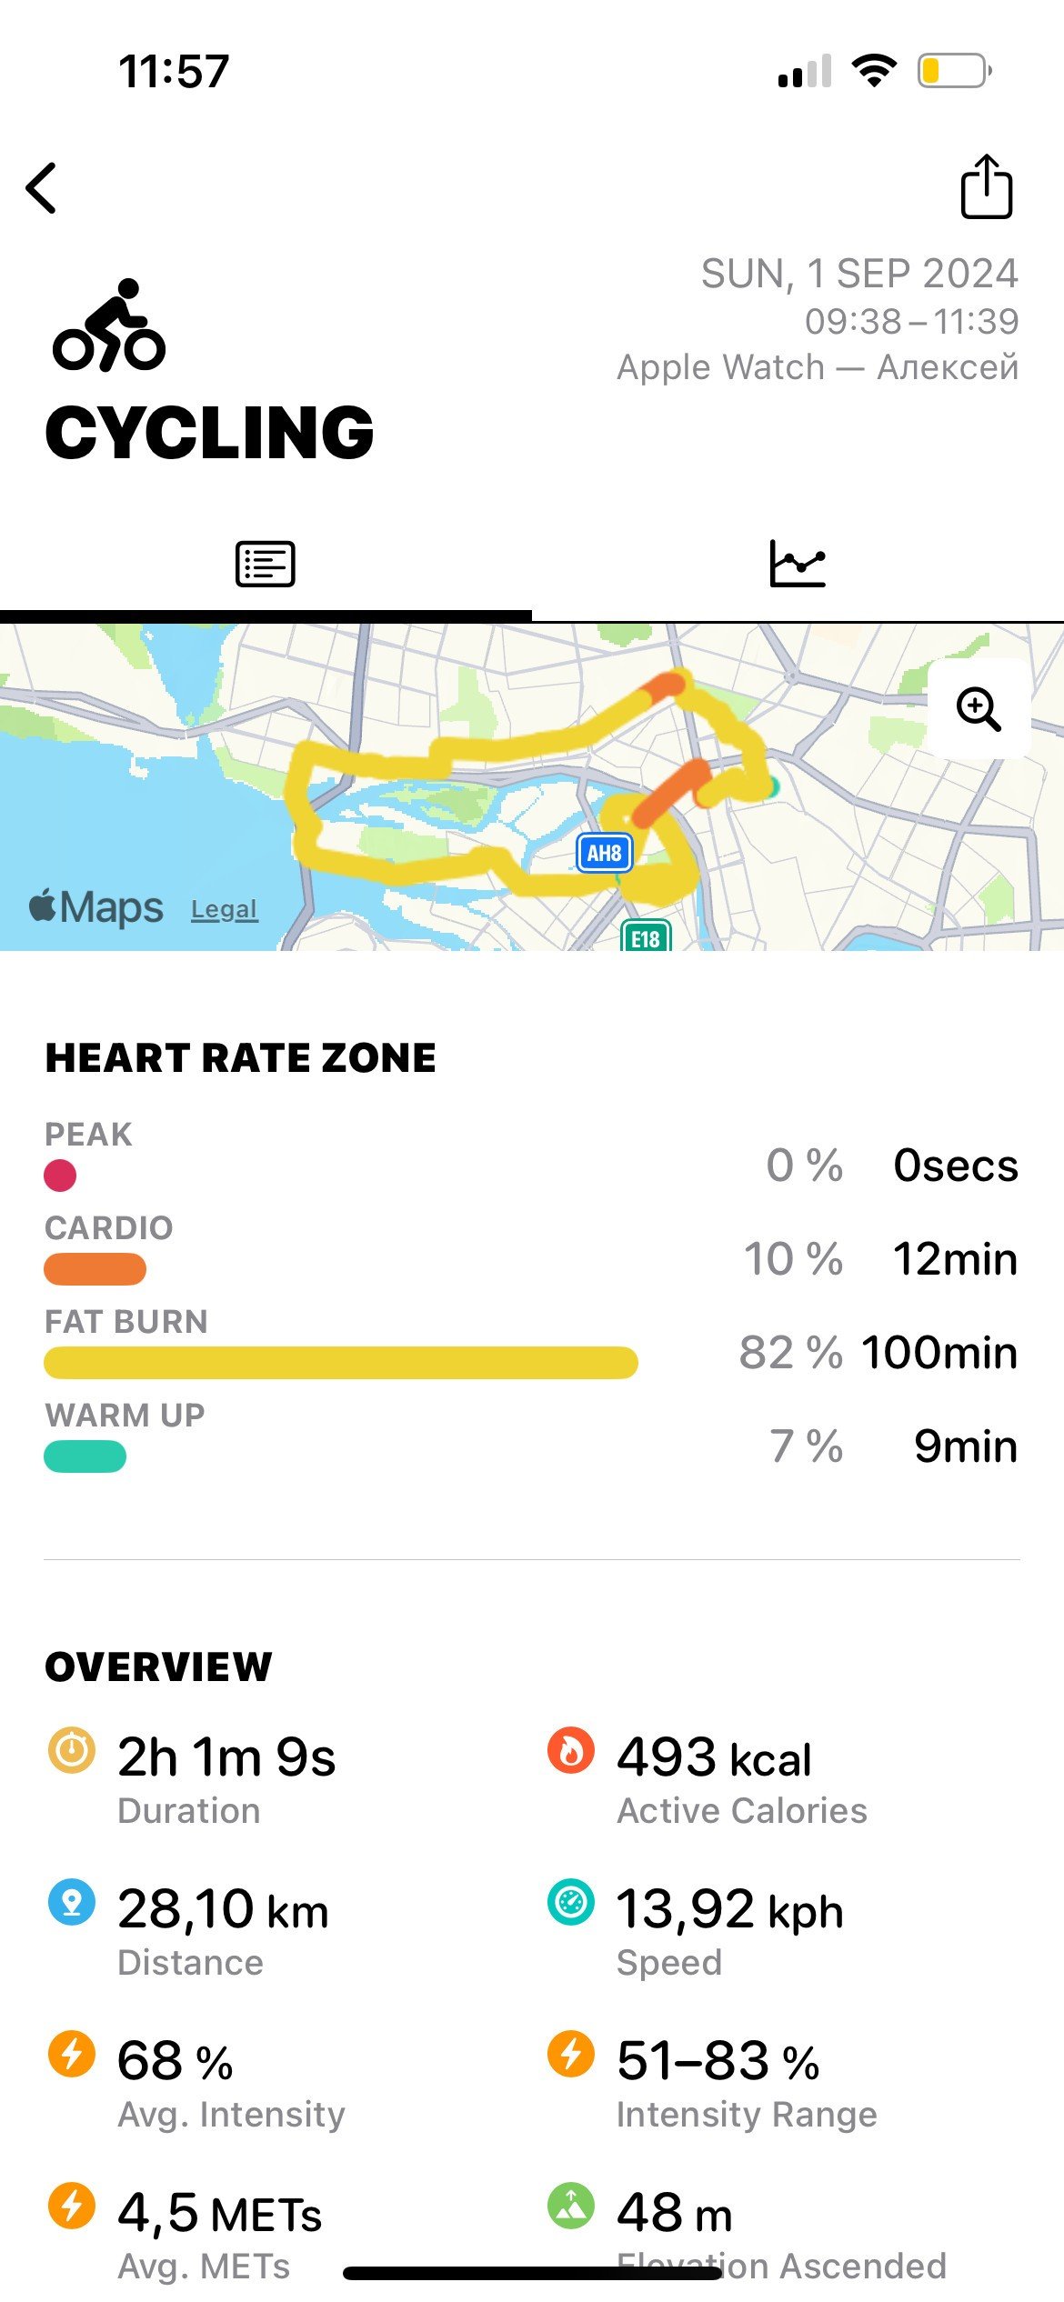
Task: Tap the back chevron arrow
Action: click(41, 188)
